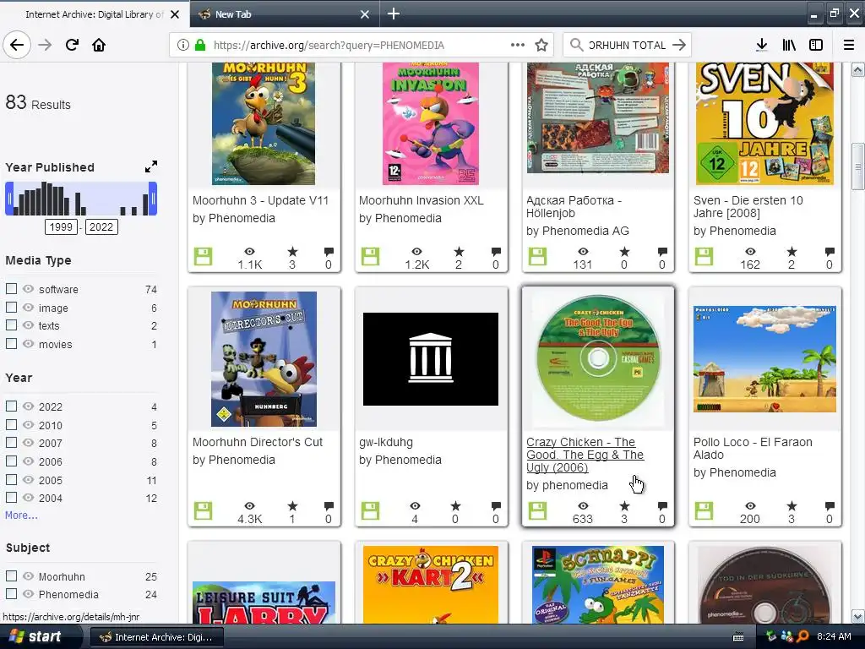Check the 2007 year filter
This screenshot has height=649, width=865.
coord(11,443)
